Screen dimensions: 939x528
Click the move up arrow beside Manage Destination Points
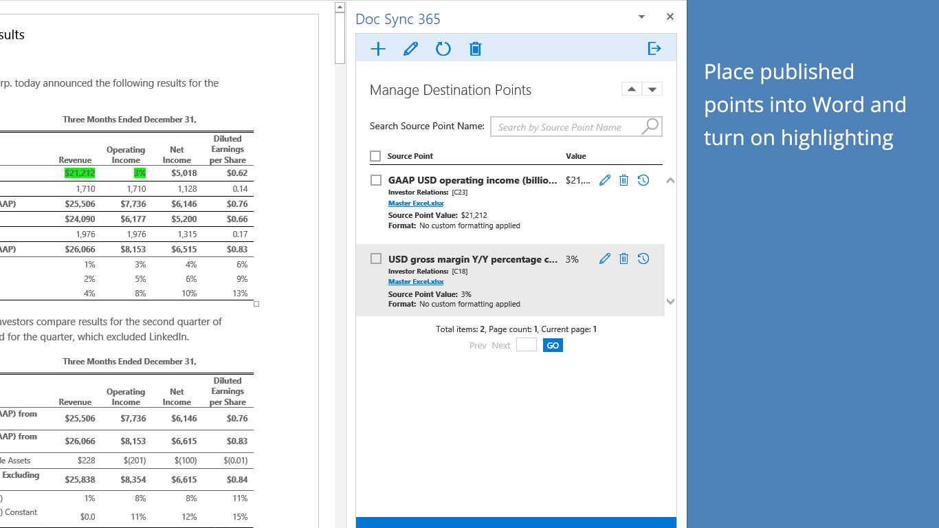tap(632, 89)
